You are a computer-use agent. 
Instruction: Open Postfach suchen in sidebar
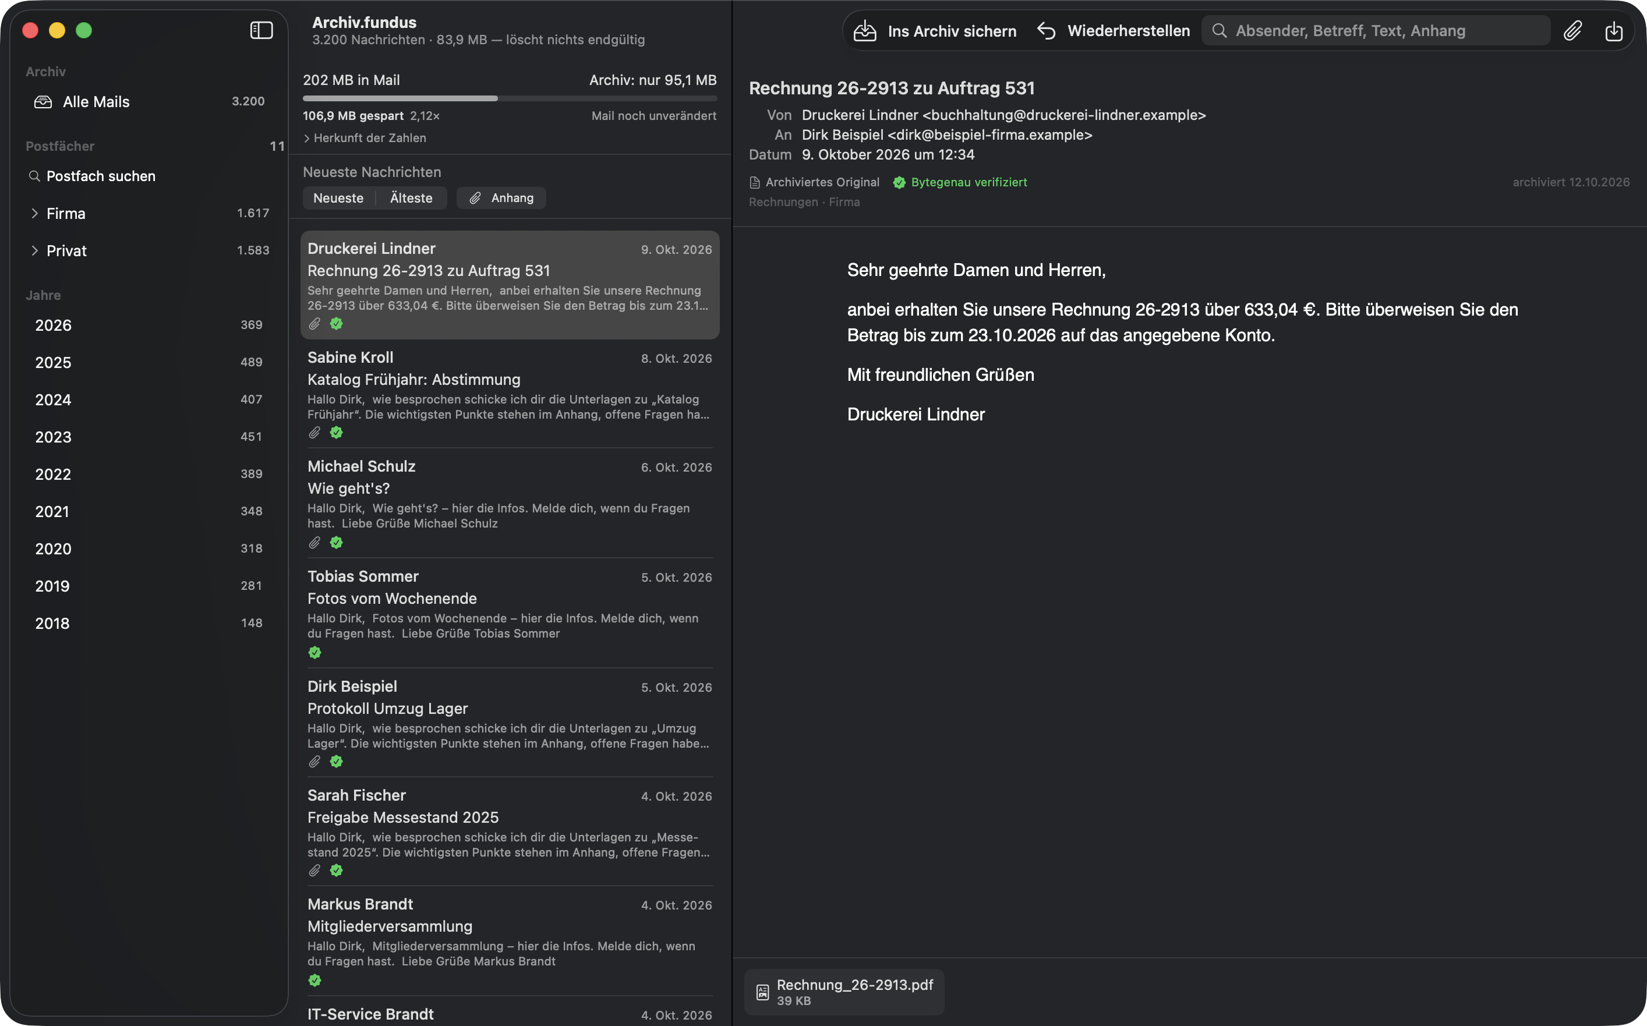click(x=149, y=176)
